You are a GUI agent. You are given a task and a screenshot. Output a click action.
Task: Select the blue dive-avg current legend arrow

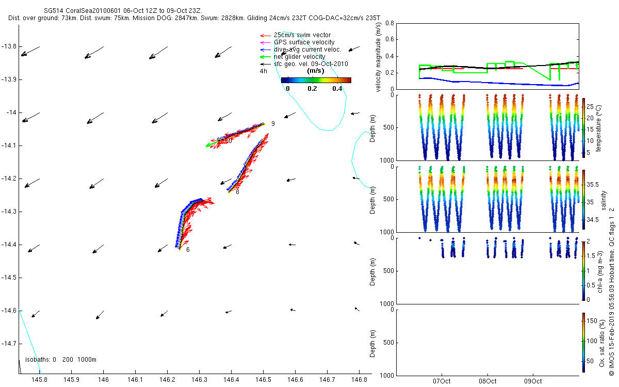(265, 50)
